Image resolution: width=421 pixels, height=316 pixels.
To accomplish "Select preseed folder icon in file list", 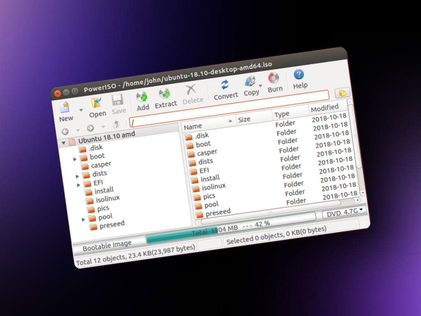I will tap(199, 214).
